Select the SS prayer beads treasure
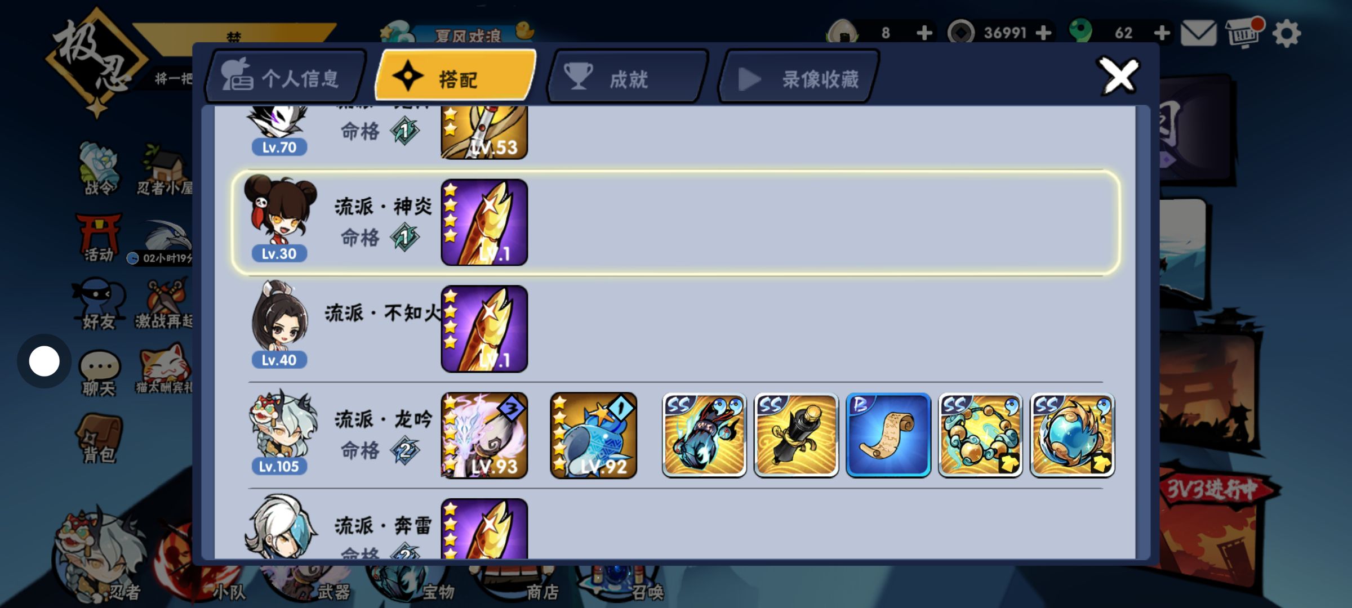Image resolution: width=1352 pixels, height=608 pixels. coord(980,435)
